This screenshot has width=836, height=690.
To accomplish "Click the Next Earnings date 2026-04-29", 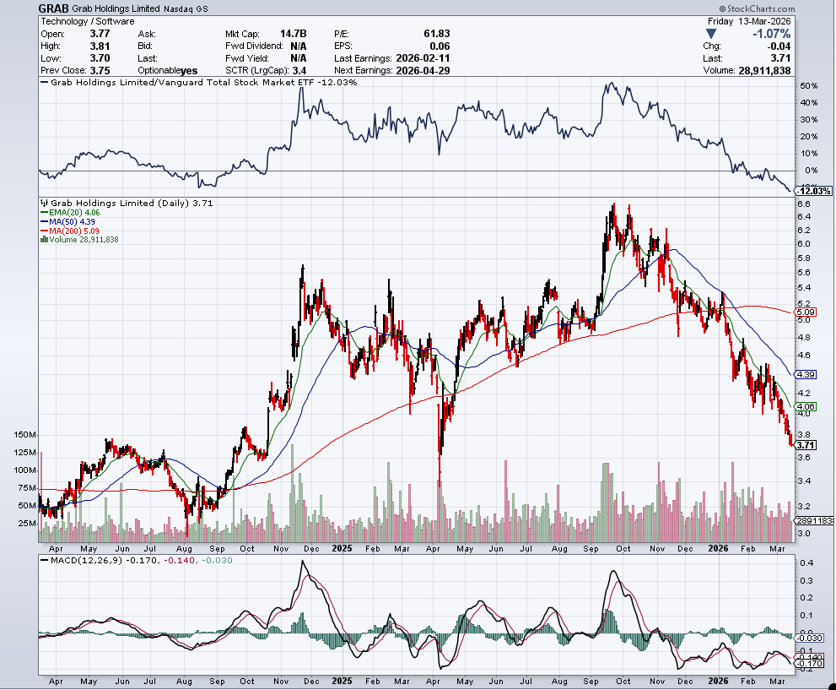I will click(x=423, y=70).
